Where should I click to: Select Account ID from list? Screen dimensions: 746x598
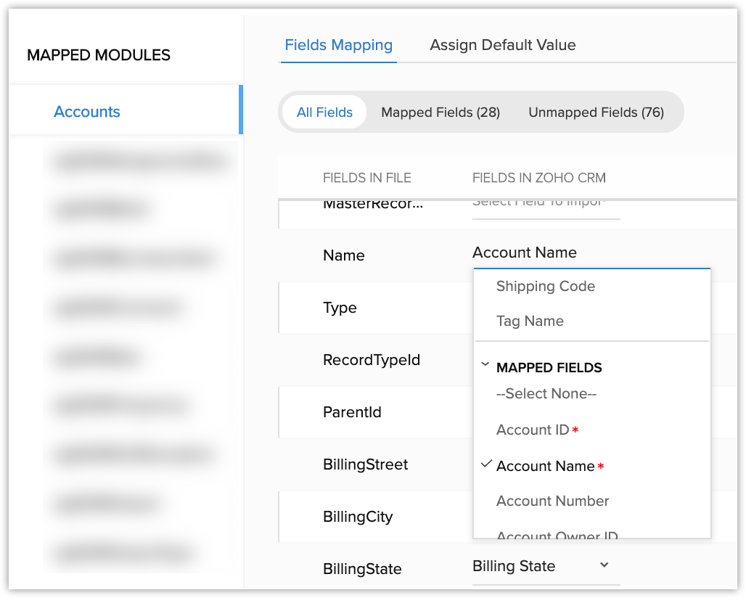[x=533, y=430]
